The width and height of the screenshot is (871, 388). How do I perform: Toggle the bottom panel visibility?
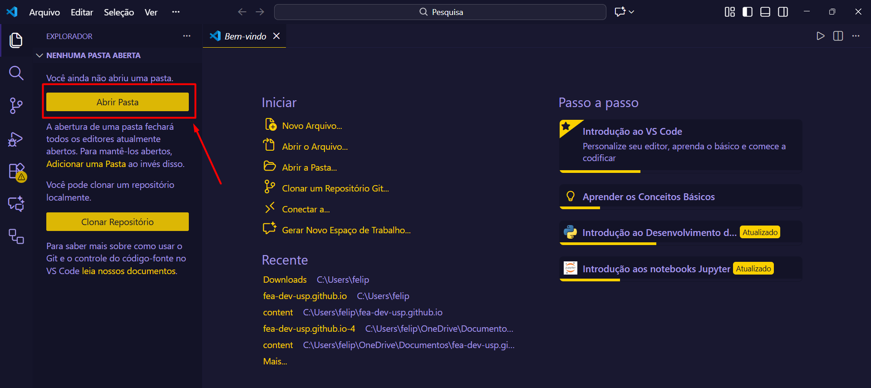(x=765, y=12)
